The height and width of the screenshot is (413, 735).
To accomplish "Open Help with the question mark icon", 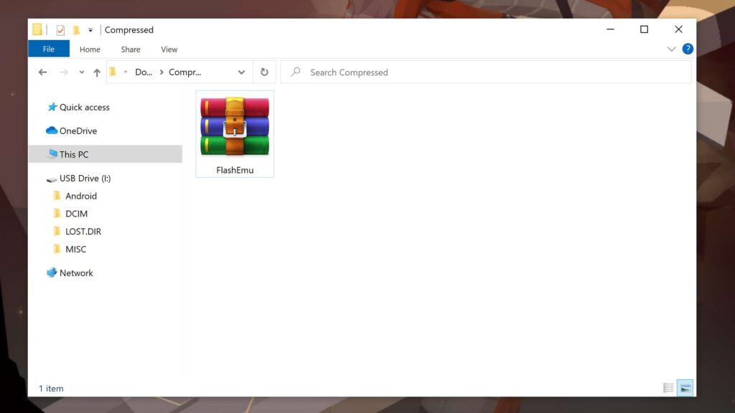I will click(x=688, y=49).
